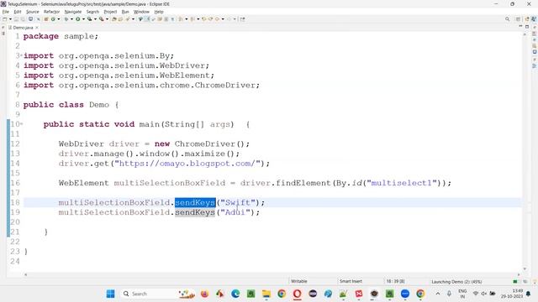Select the Demo.java editor tab
Viewport: 538px width, 302px height.
tap(23, 28)
